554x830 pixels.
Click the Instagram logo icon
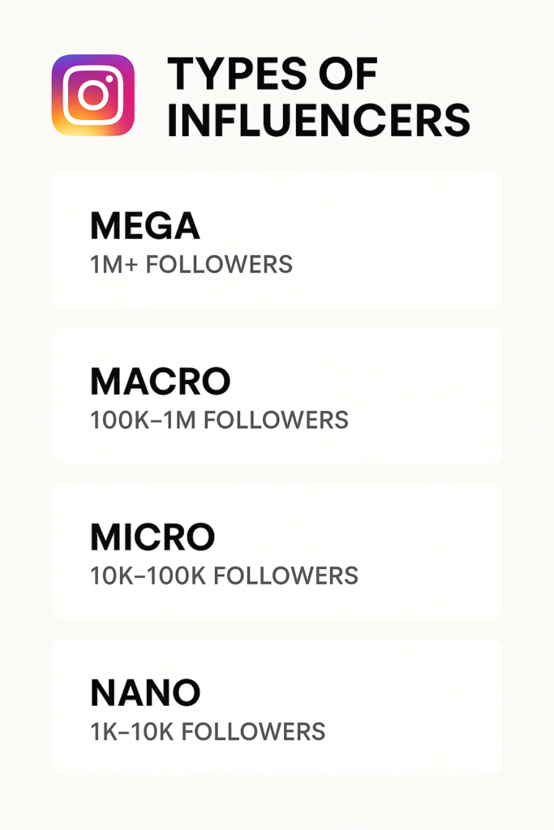(x=92, y=95)
